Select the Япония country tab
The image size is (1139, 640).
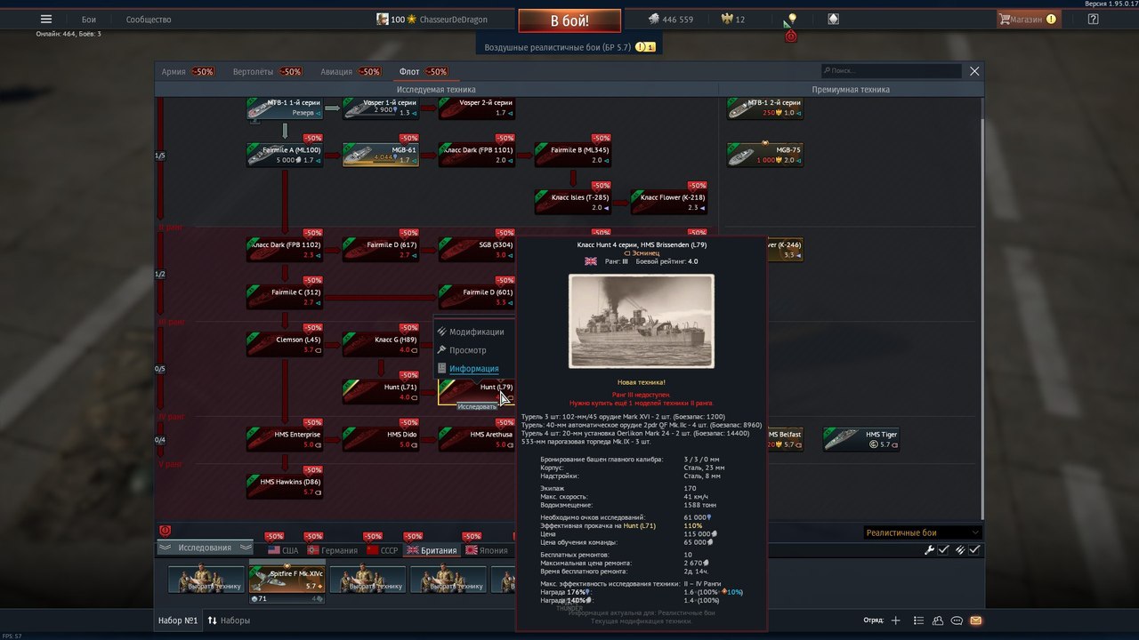coord(487,550)
